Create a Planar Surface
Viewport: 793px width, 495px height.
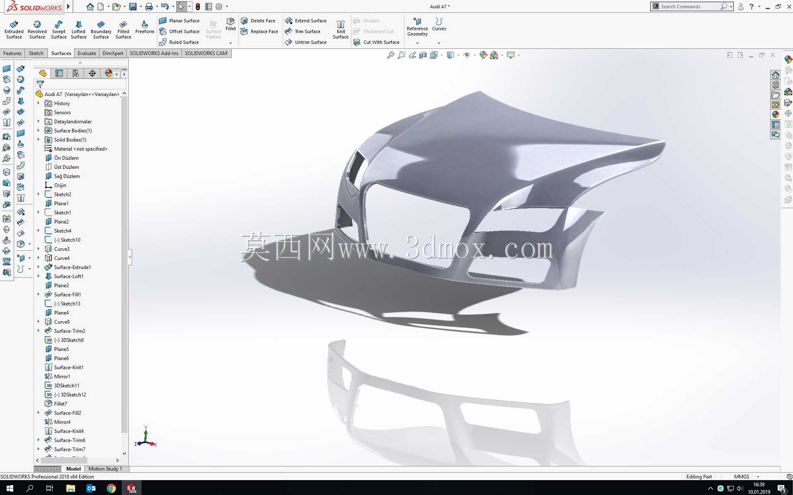coord(179,21)
